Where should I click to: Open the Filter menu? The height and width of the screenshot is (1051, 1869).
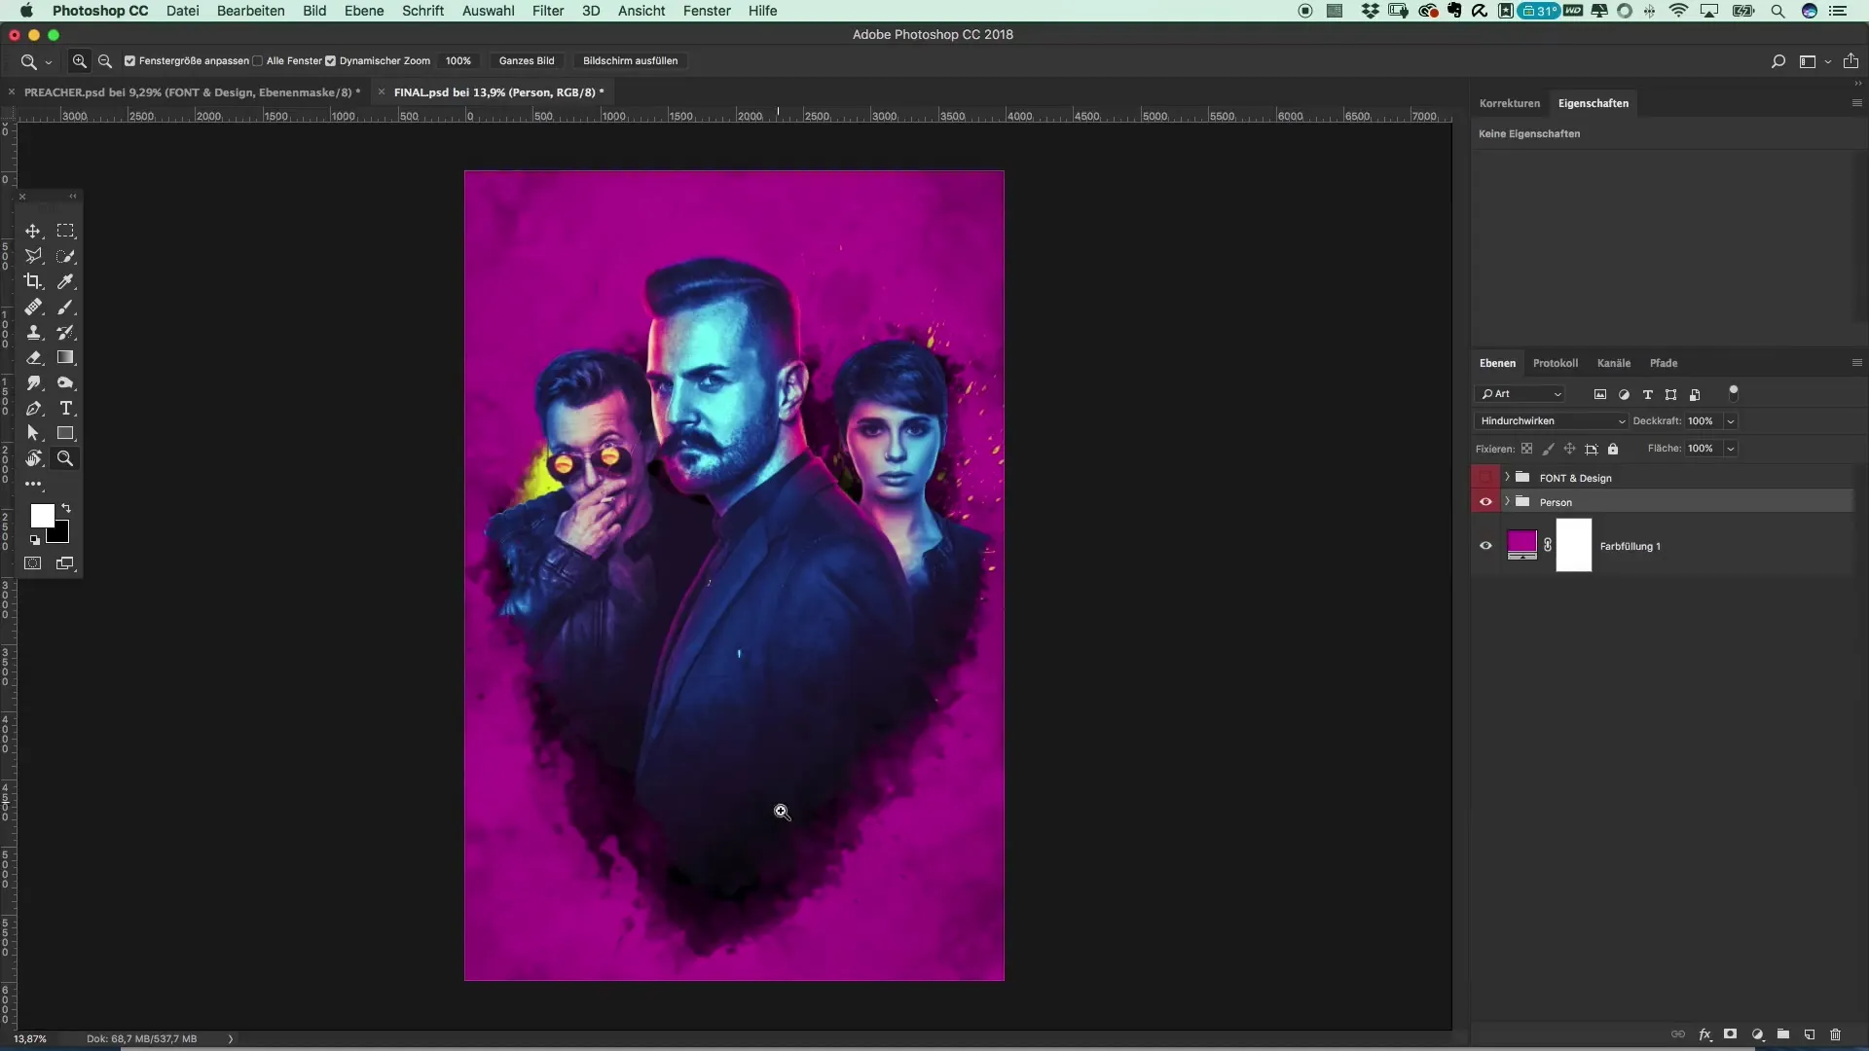pos(548,11)
